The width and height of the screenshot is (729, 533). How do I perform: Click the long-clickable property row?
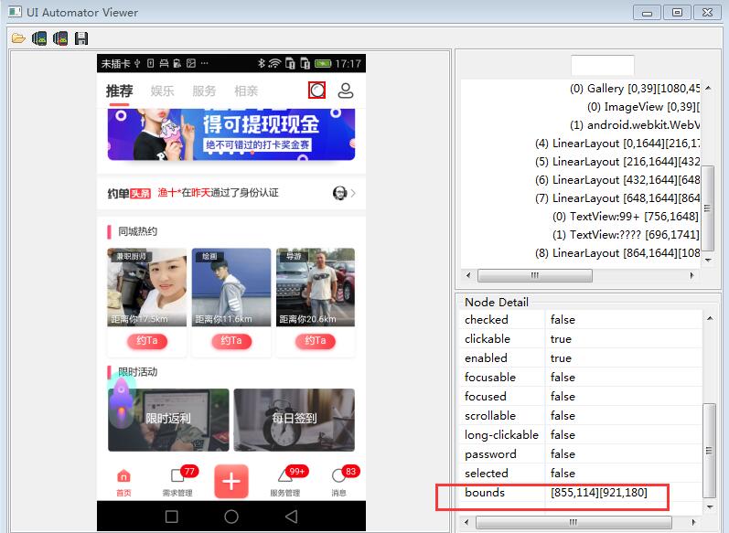click(x=581, y=435)
